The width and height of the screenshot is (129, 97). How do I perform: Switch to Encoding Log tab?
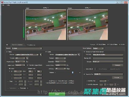pyautogui.click(x=31, y=45)
